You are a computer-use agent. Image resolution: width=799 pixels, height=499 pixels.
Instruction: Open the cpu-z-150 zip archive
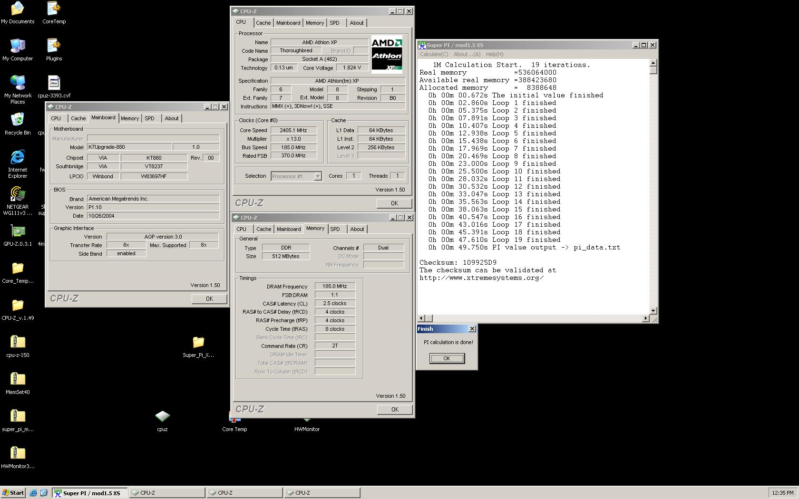(18, 346)
